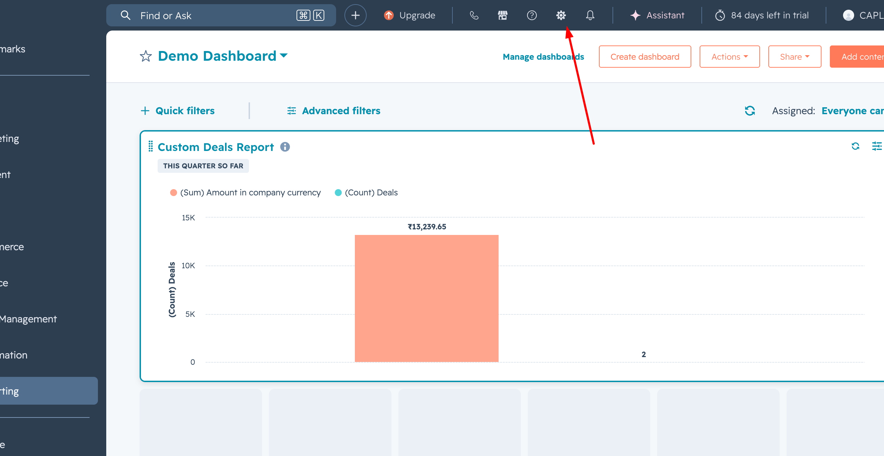Screen dimensions: 884x456
Task: Favorite Demo Dashboard with the star icon
Action: (146, 56)
